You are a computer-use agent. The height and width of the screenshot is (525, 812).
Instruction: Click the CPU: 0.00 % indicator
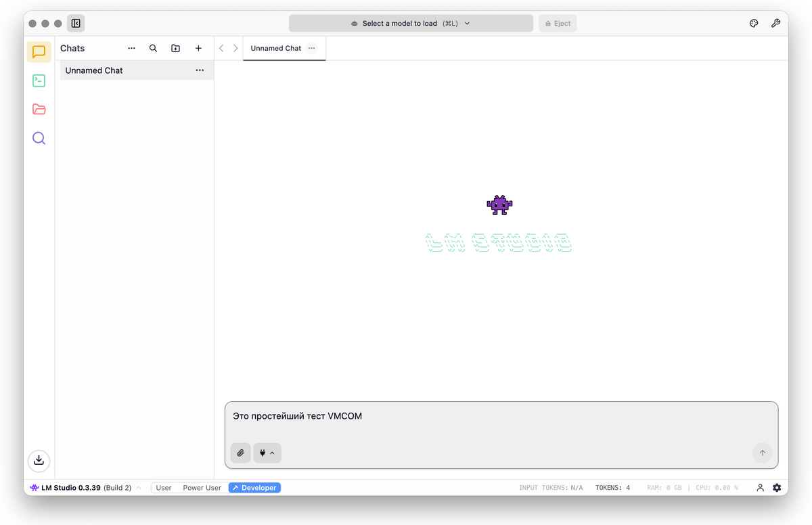coord(717,488)
